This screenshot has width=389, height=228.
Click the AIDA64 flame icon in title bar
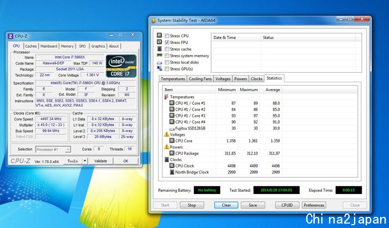click(x=153, y=21)
